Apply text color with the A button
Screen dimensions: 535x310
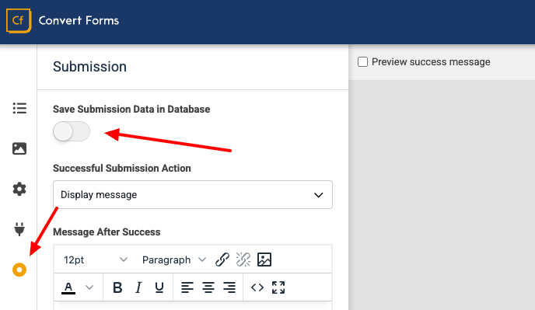pos(68,287)
